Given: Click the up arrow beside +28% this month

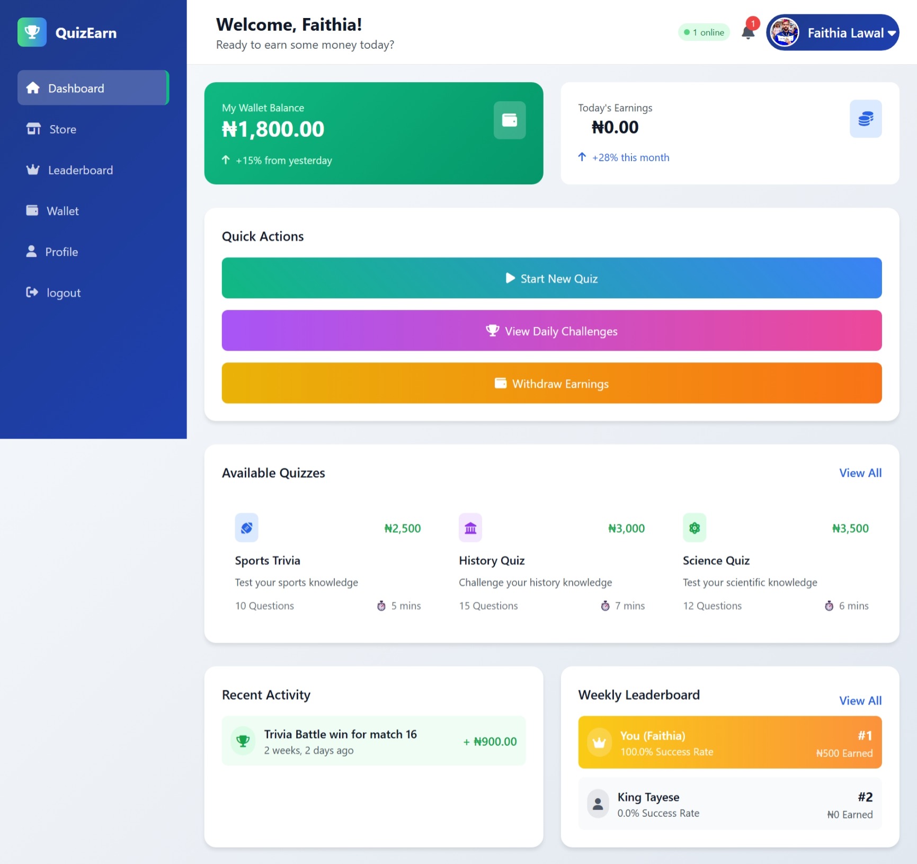Looking at the screenshot, I should pyautogui.click(x=582, y=157).
